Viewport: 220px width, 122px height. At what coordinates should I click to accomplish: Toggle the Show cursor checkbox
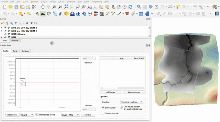103,107
